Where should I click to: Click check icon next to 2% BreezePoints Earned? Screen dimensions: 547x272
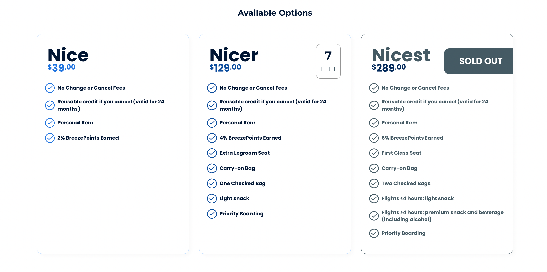(x=50, y=138)
